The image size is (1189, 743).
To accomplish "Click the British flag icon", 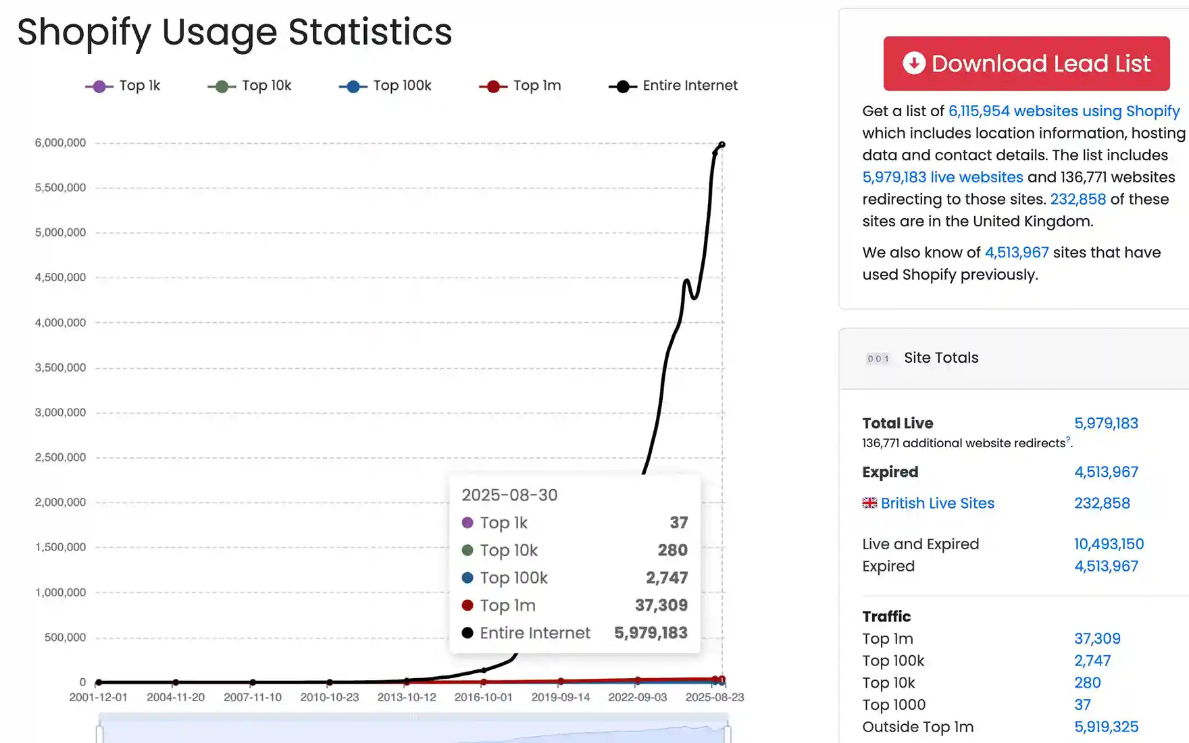I will point(869,503).
